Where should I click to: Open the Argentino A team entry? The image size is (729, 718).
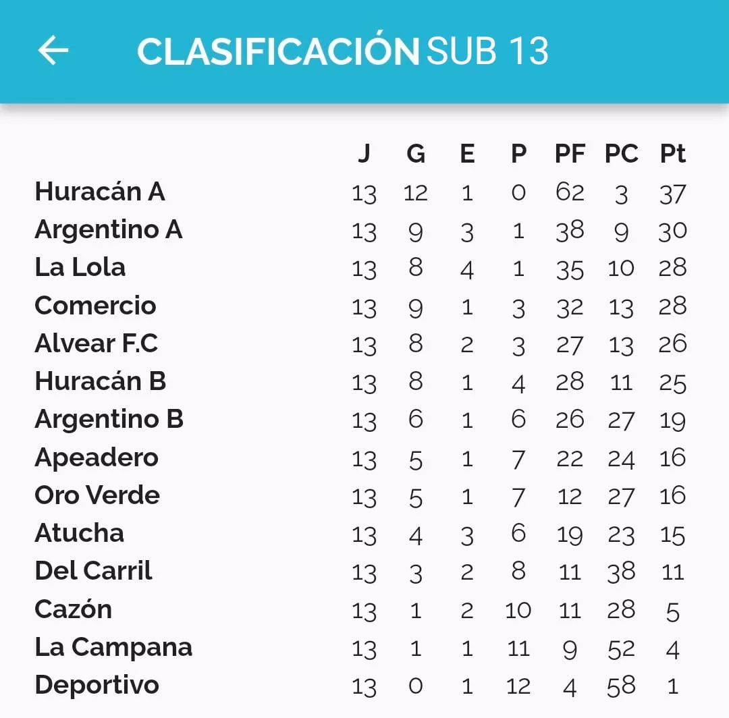point(109,230)
